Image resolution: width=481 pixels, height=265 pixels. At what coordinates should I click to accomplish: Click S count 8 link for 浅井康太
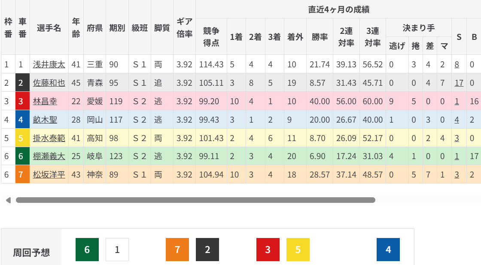pos(457,64)
